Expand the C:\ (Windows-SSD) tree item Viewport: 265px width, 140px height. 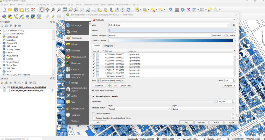tap(1, 31)
